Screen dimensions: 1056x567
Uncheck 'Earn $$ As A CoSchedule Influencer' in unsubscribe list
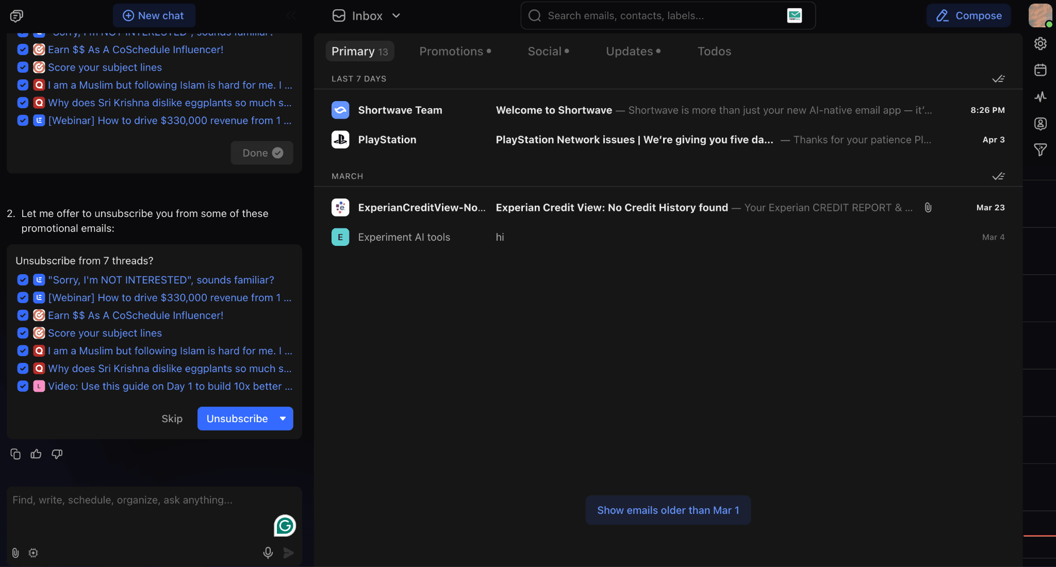tap(23, 315)
